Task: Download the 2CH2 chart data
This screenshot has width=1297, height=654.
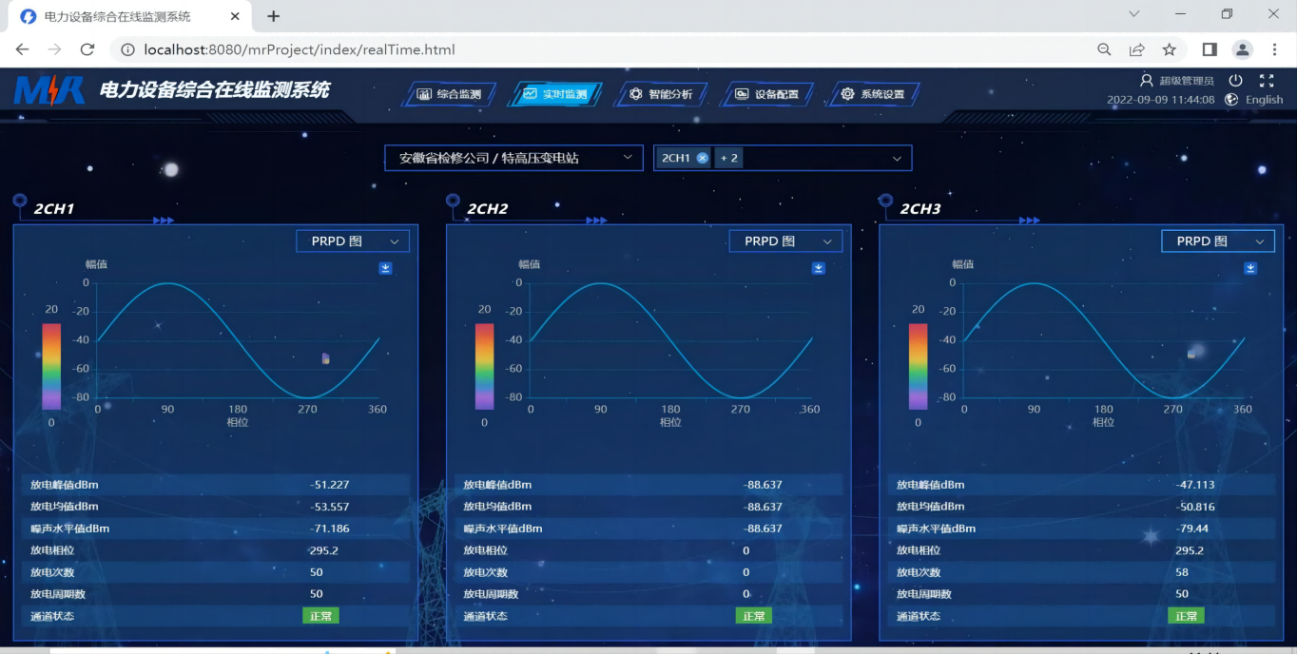Action: point(819,268)
